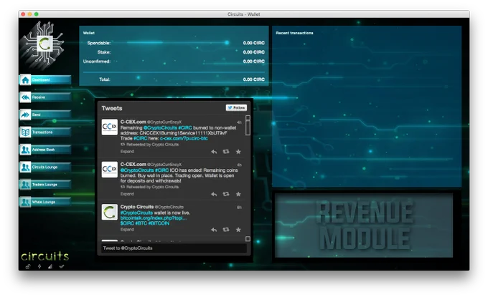488x297 pixels.
Task: Click the staking lightning bolt status icon
Action: (x=39, y=266)
